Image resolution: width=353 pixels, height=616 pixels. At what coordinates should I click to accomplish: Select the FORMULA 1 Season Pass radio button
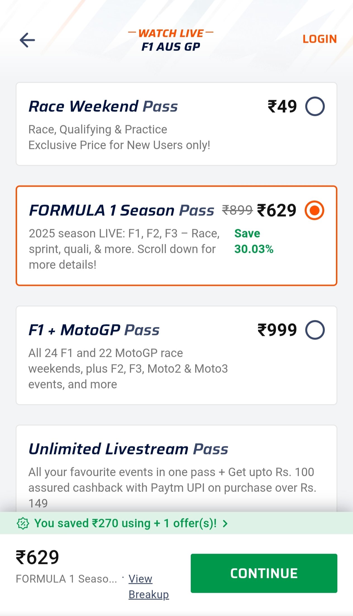[314, 210]
